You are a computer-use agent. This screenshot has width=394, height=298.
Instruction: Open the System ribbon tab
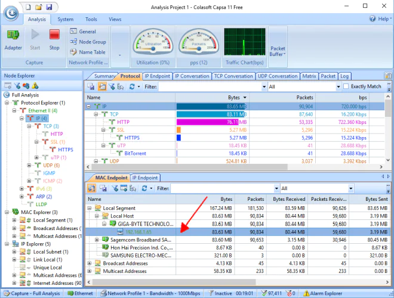click(66, 20)
